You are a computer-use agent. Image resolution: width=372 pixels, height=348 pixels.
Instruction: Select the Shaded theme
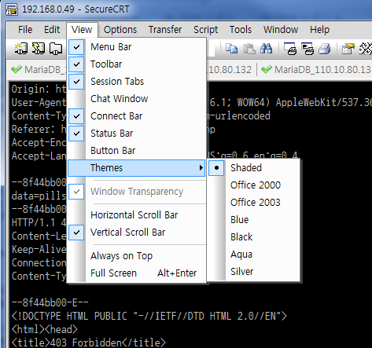click(x=254, y=168)
